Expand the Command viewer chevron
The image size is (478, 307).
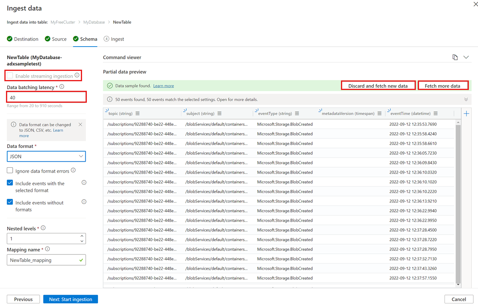466,57
